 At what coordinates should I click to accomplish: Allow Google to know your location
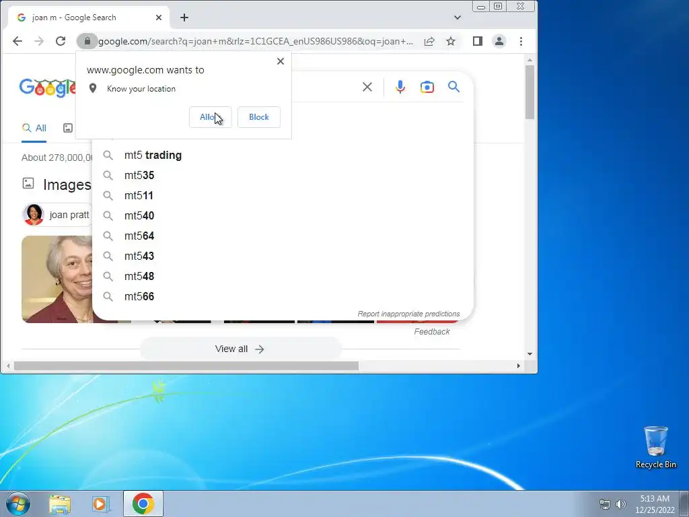tap(210, 117)
